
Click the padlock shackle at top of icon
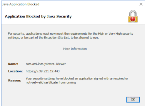pos(133,13)
